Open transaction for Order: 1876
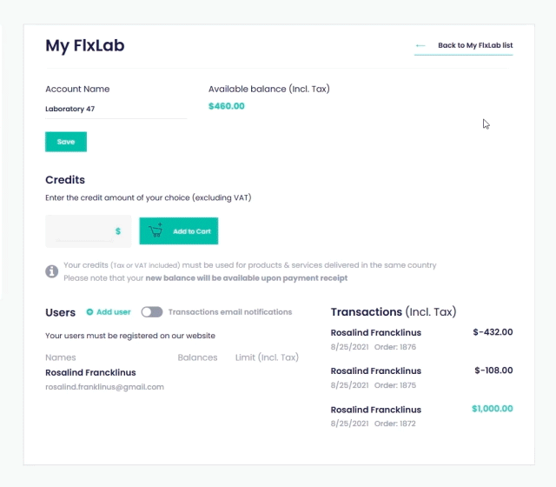Image resolution: width=556 pixels, height=487 pixels. (x=421, y=339)
